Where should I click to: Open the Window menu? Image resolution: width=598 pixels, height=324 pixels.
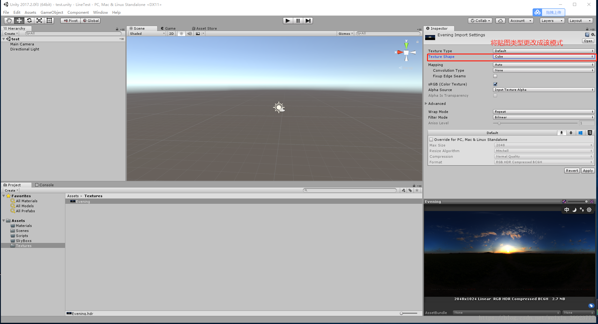[100, 13]
